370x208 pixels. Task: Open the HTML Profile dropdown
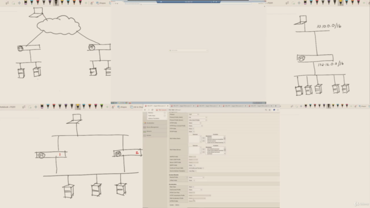(191, 180)
